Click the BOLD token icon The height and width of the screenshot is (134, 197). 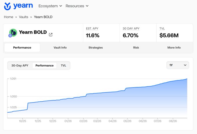(x=13, y=33)
